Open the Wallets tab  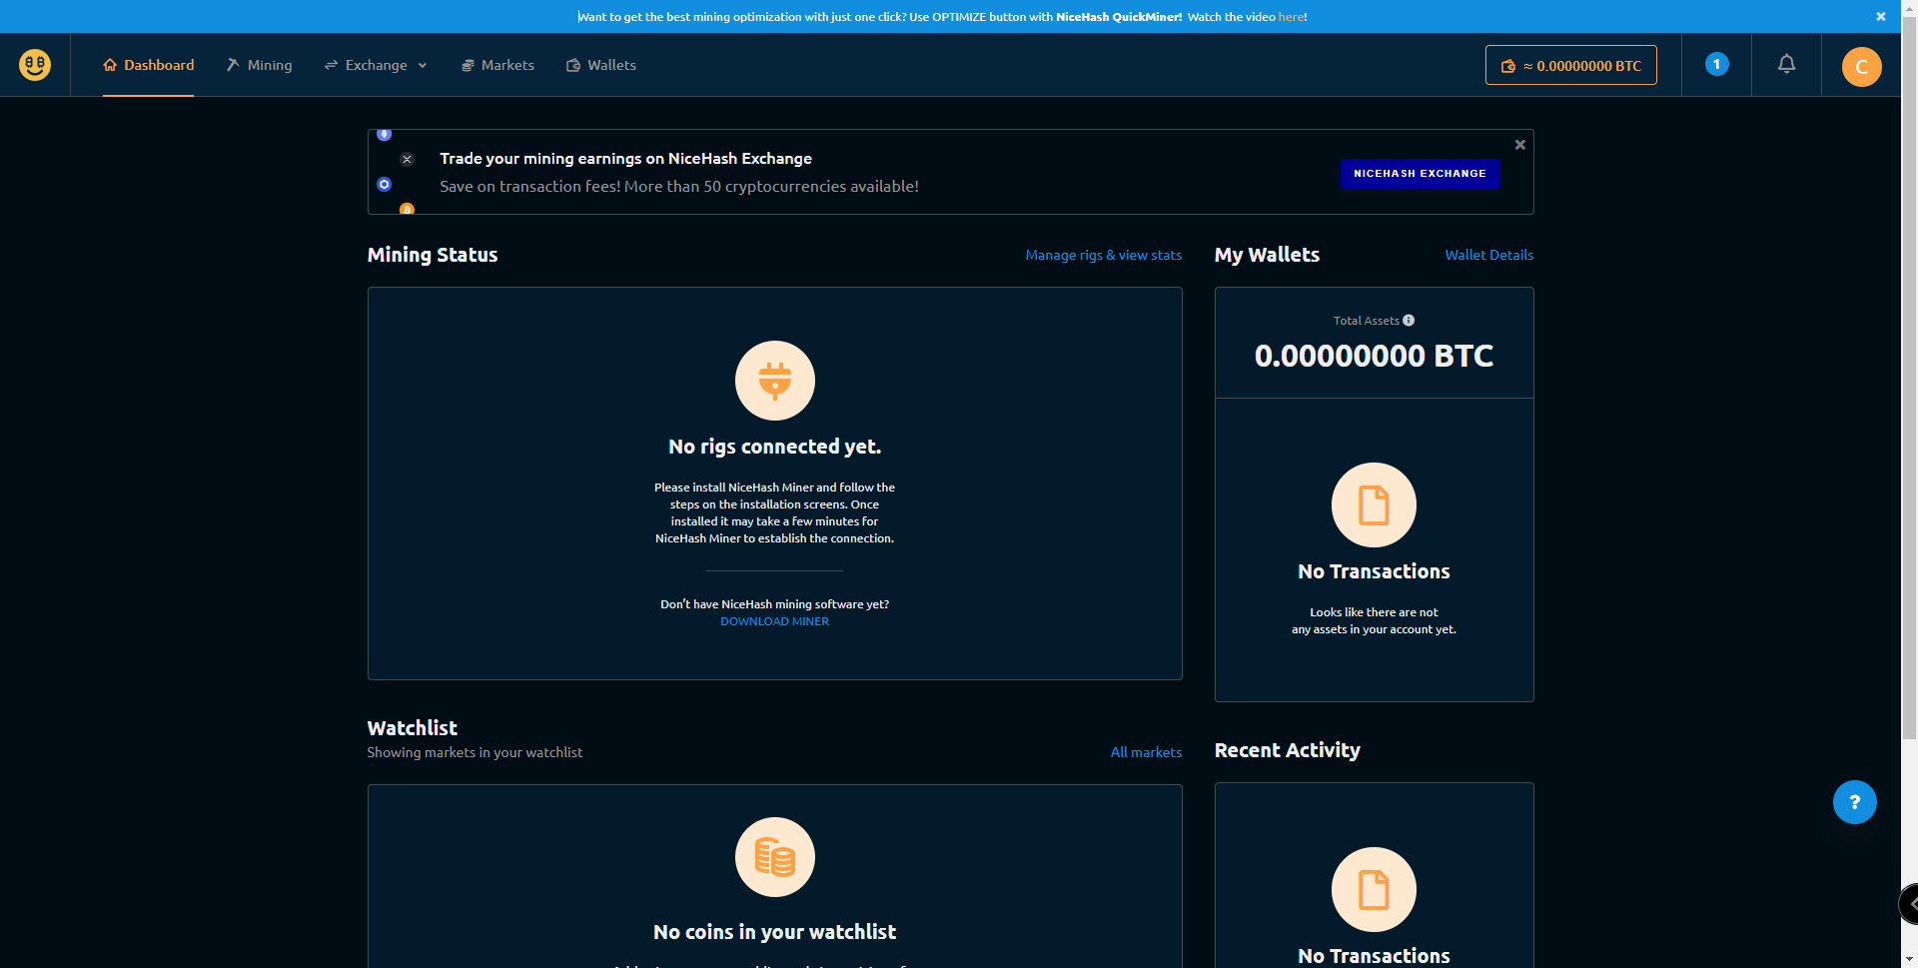point(601,66)
